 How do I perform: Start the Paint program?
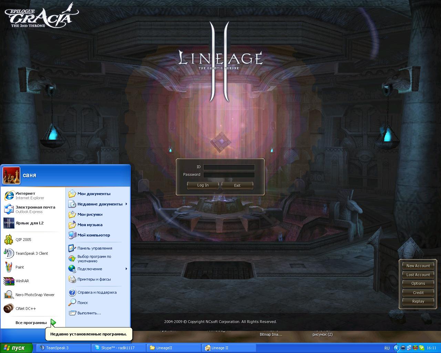coord(33,267)
